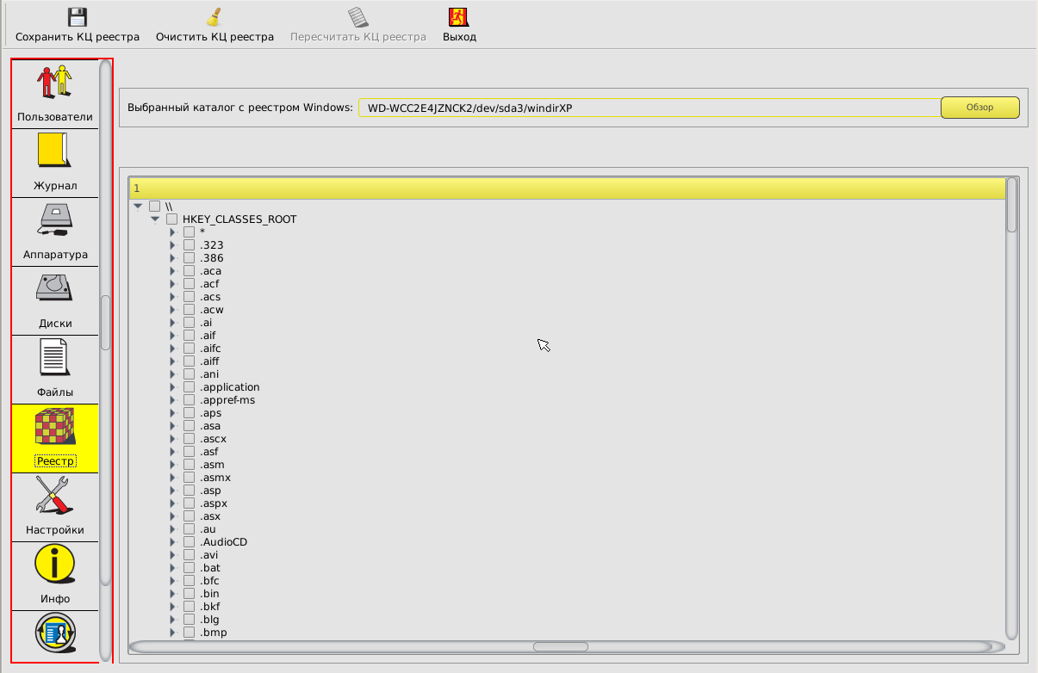Enable the checkbox for .application
Image resolution: width=1038 pixels, height=673 pixels.
pos(190,387)
